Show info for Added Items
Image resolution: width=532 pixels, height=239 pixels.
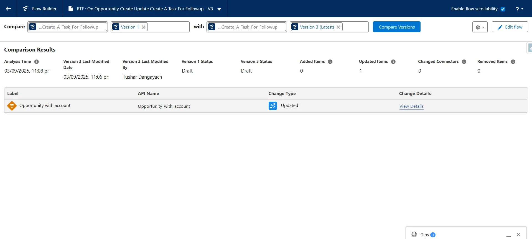330,61
